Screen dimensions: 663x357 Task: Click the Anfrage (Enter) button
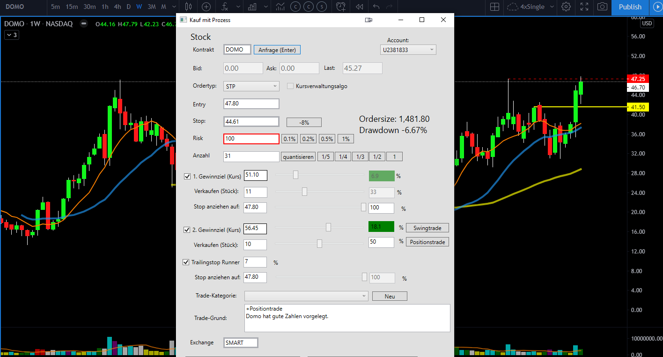(277, 50)
